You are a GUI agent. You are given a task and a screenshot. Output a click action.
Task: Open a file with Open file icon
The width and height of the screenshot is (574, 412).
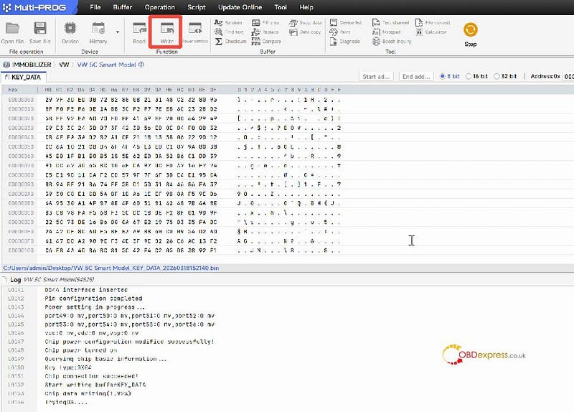[12, 29]
